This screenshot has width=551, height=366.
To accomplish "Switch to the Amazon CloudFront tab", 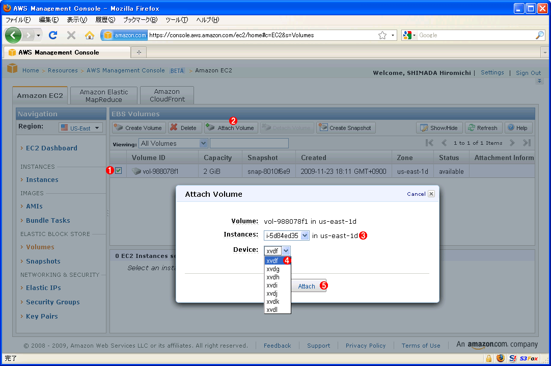I will pos(167,95).
